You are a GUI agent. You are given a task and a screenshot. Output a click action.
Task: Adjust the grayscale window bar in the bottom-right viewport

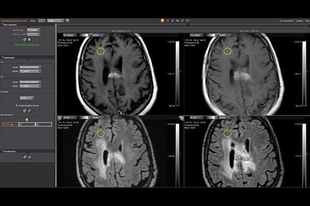coord(304,156)
